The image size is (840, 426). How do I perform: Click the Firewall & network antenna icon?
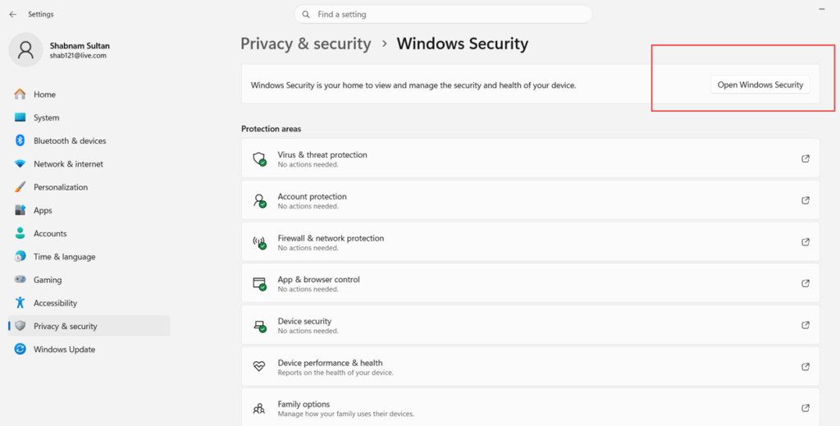point(259,242)
